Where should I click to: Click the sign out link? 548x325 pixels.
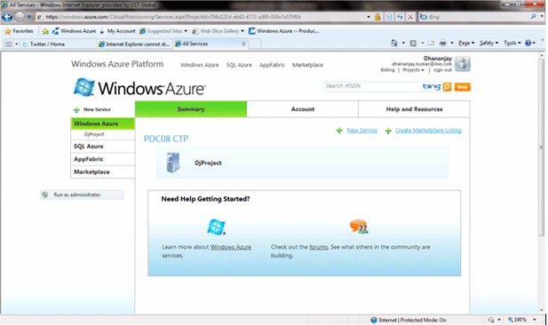pyautogui.click(x=442, y=70)
